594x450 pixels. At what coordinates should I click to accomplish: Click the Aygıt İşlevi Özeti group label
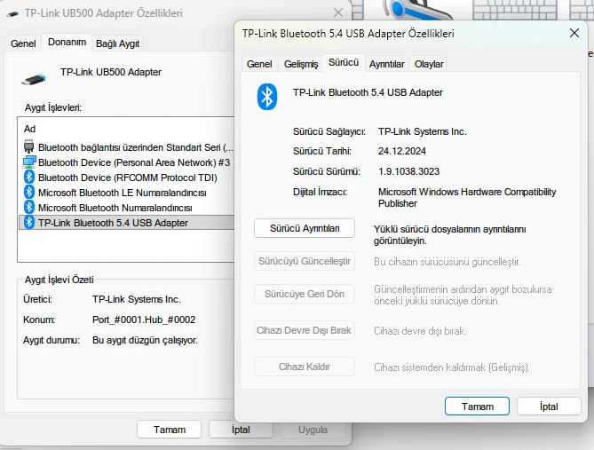pos(59,280)
